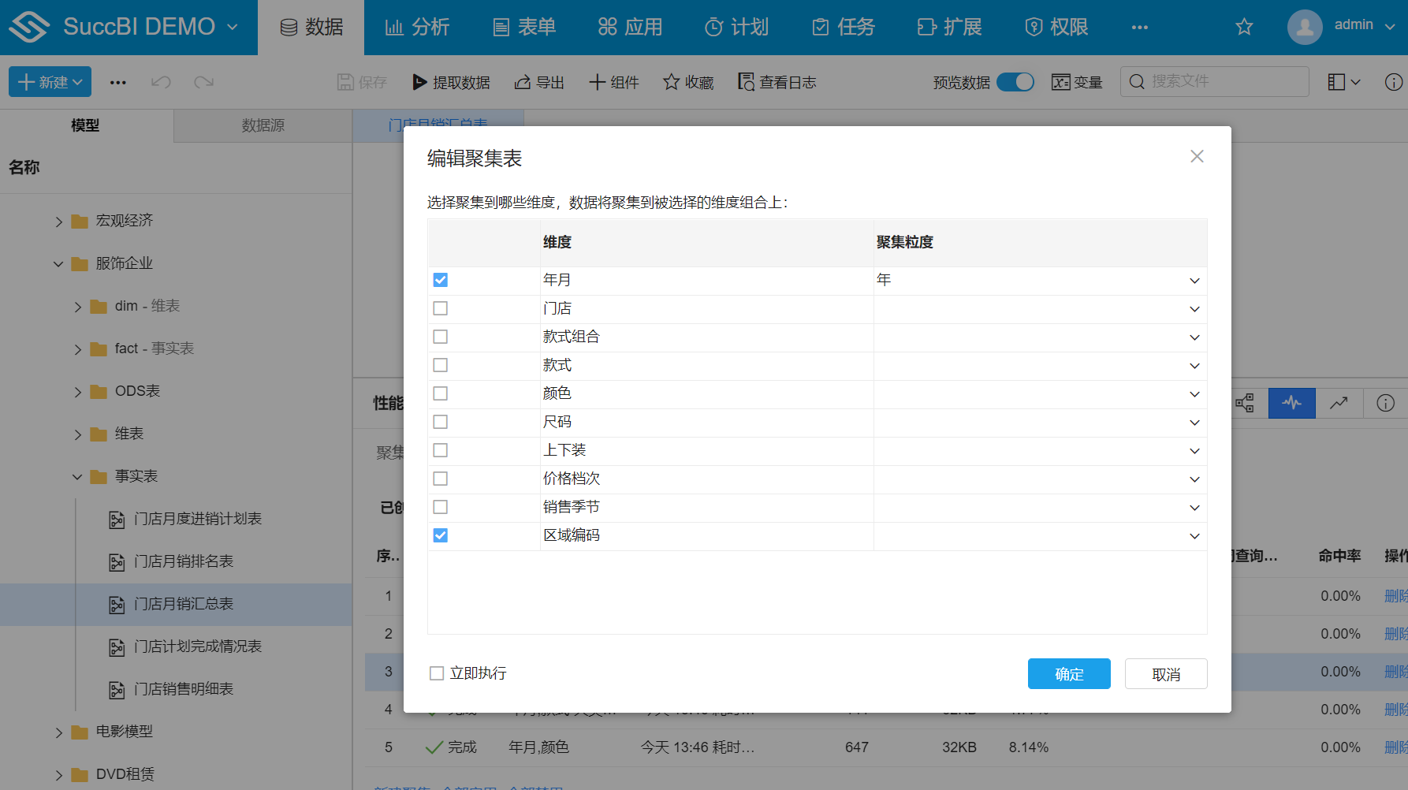Click the info circle icon at top right

coord(1394,81)
